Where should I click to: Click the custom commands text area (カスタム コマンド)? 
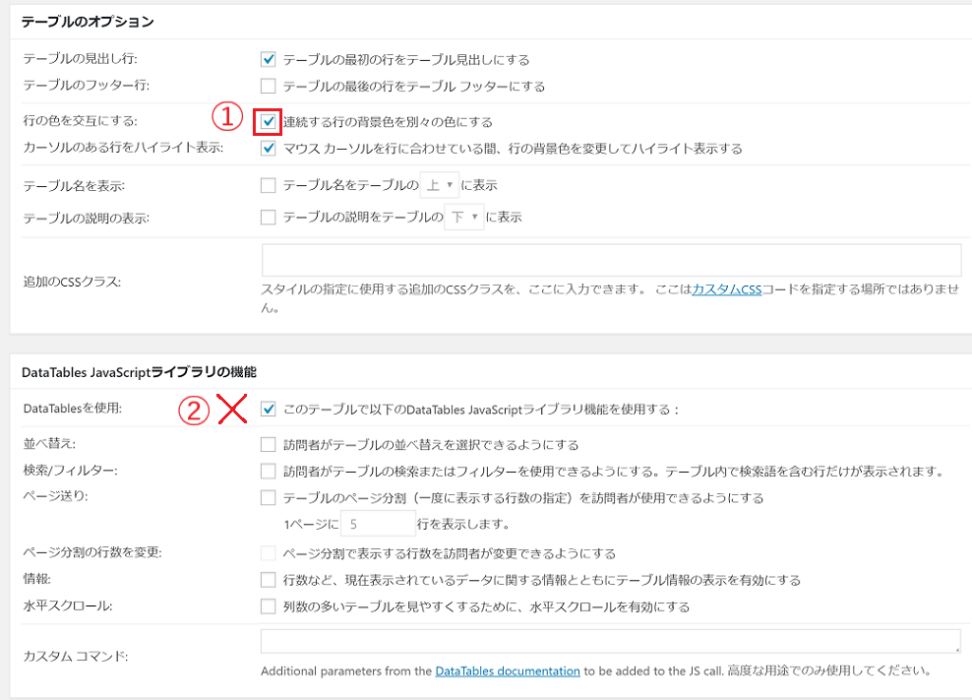[x=611, y=641]
